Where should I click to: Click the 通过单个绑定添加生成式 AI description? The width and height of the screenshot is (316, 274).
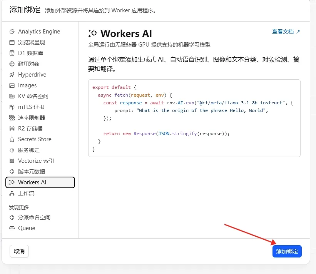(194, 64)
